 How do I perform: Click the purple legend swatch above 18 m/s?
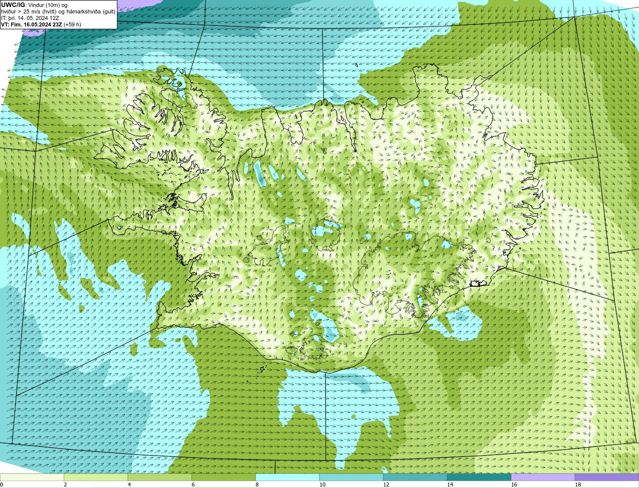coord(607,478)
